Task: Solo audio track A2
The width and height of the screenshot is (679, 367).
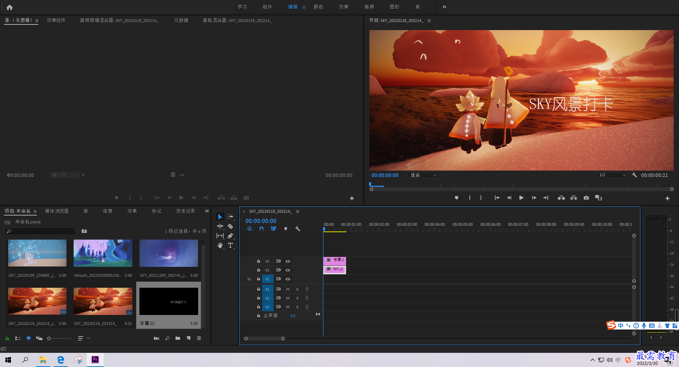Action: (x=297, y=298)
